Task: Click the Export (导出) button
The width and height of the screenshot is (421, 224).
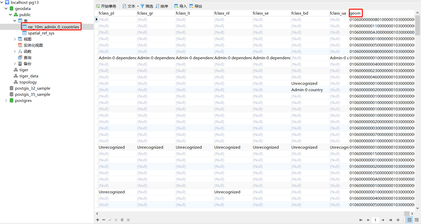Action: 195,6
